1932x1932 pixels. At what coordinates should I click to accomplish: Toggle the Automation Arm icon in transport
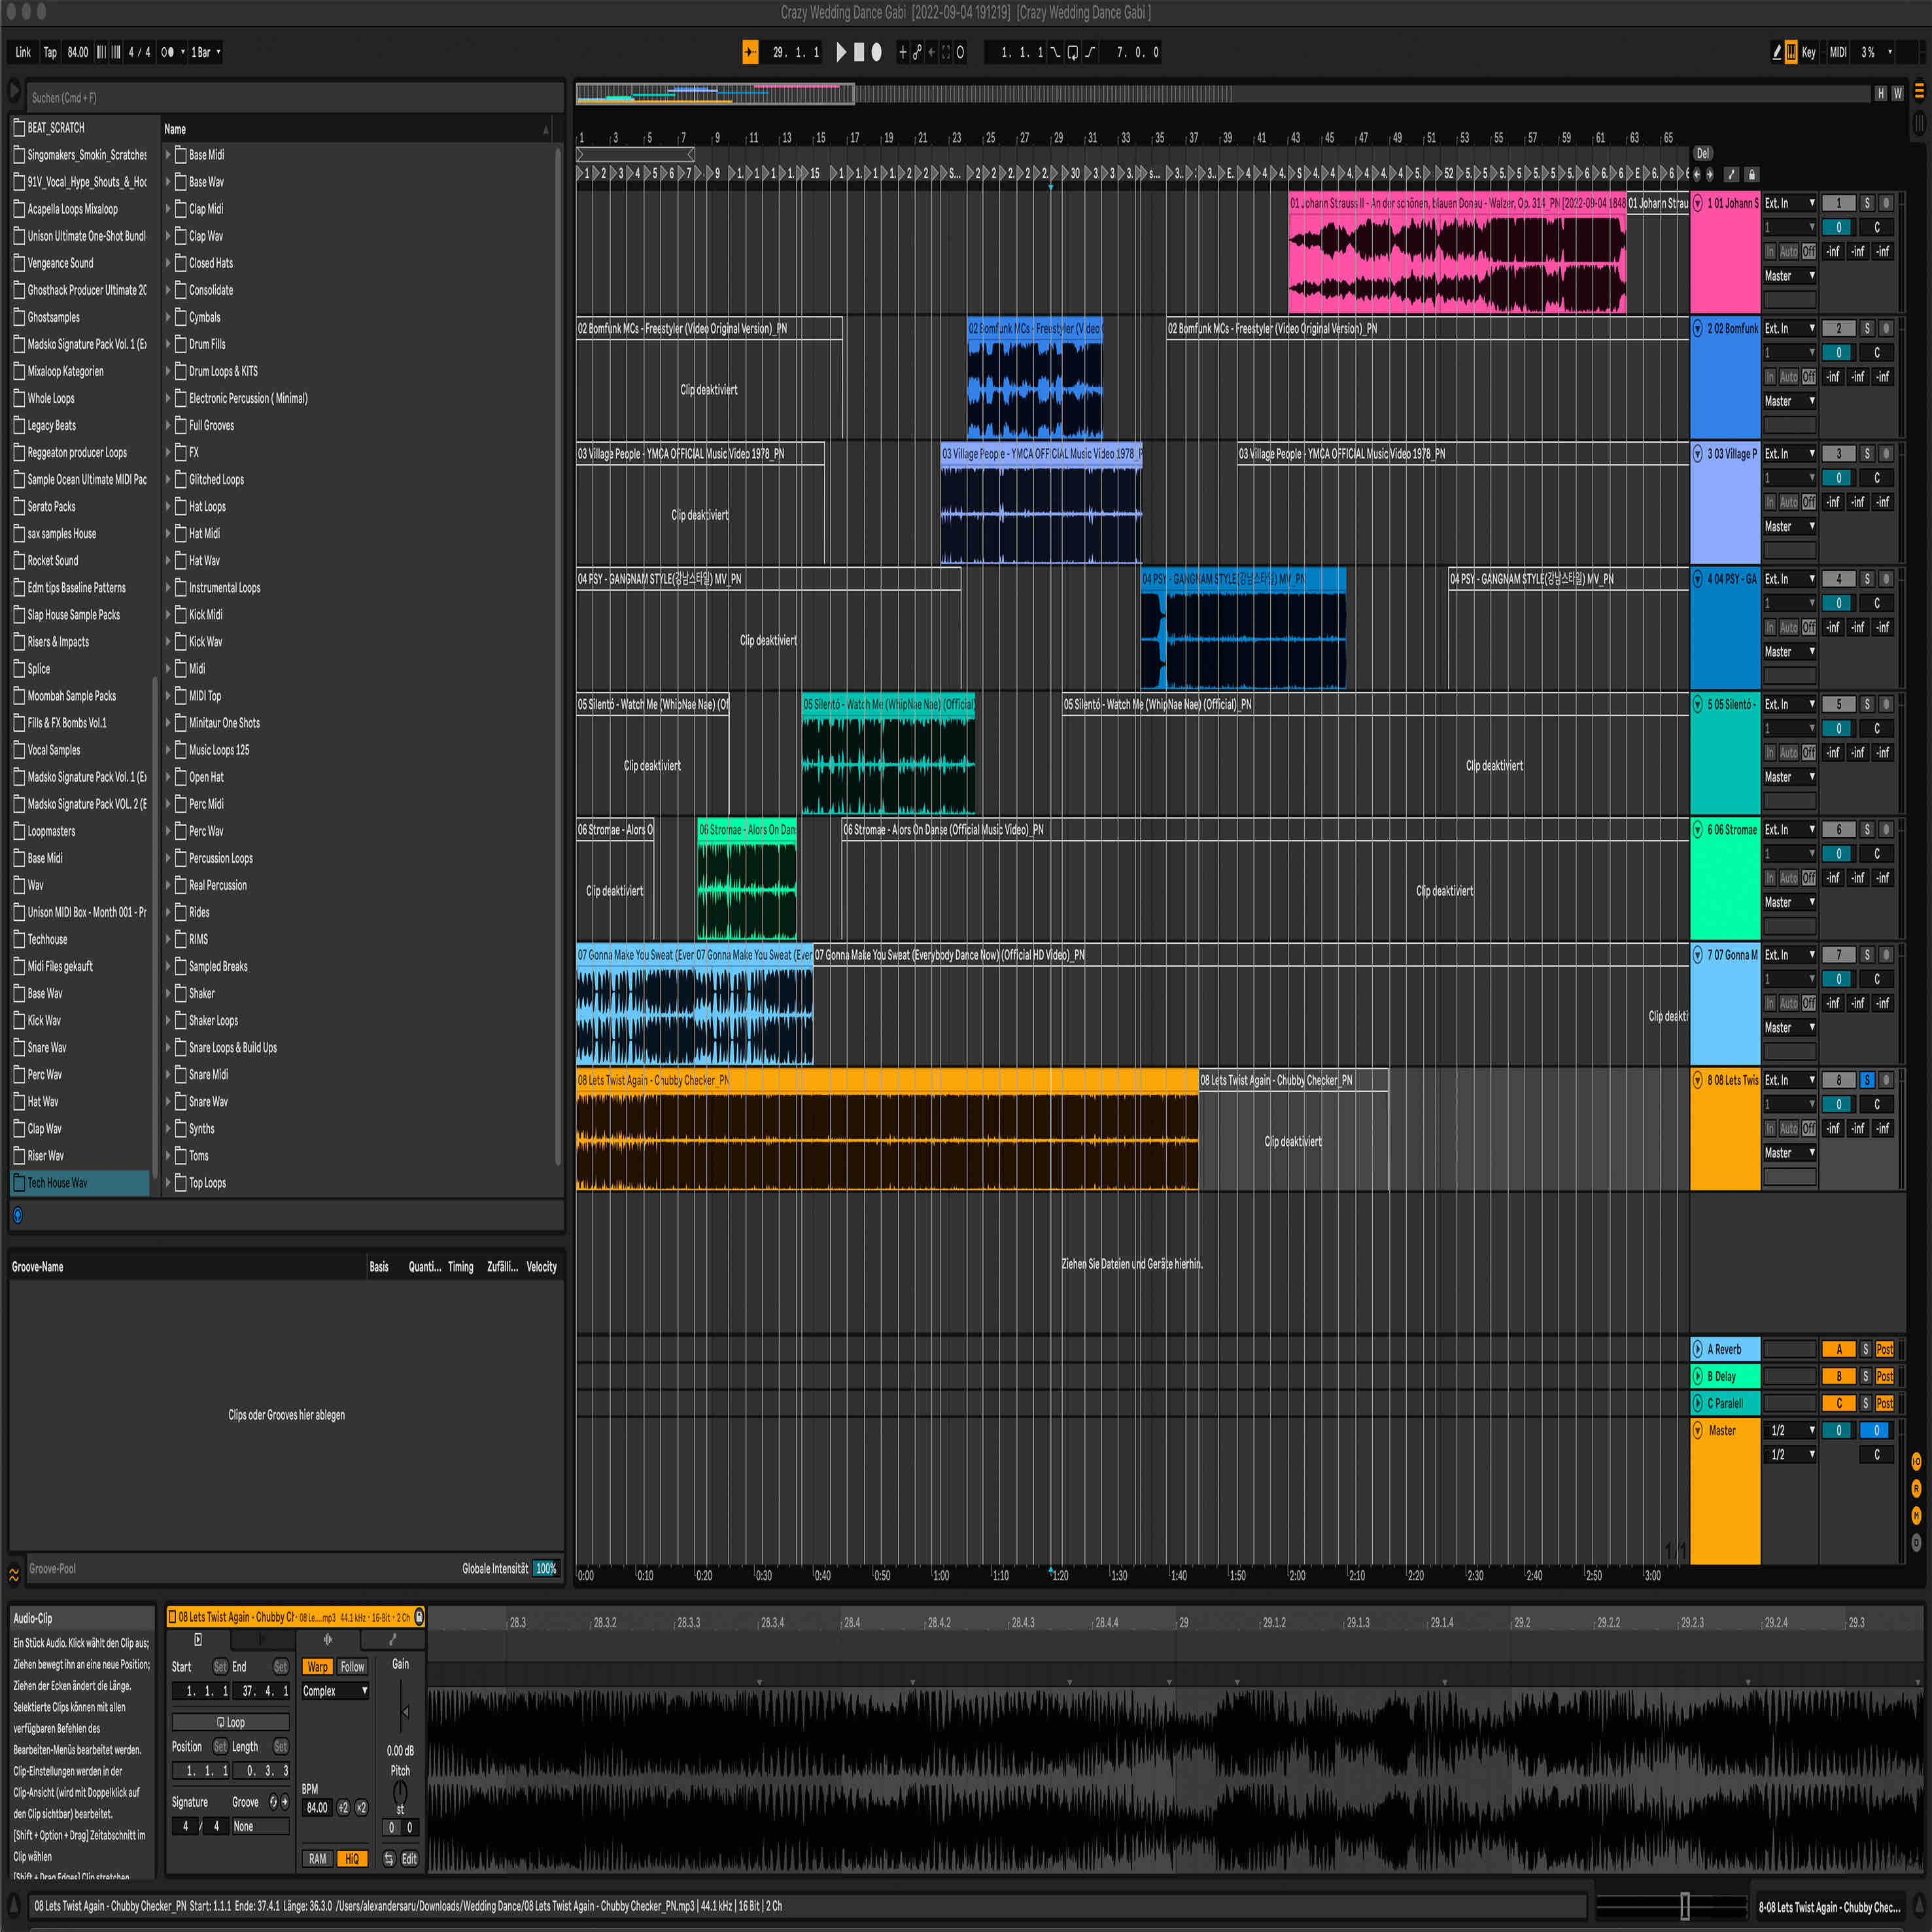point(917,52)
